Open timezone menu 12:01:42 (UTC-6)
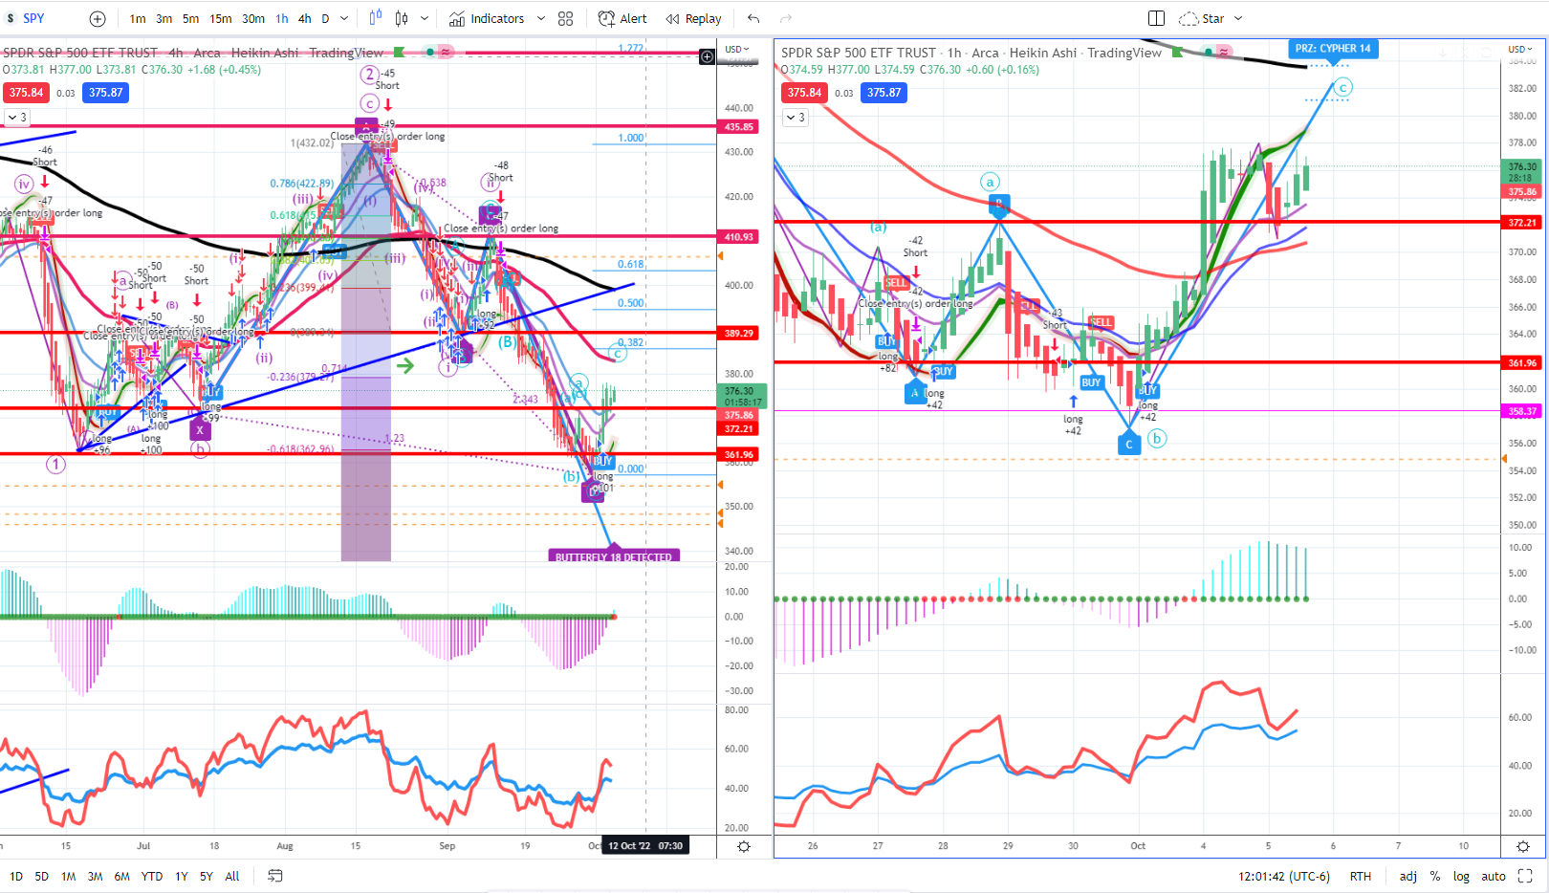 (1284, 876)
